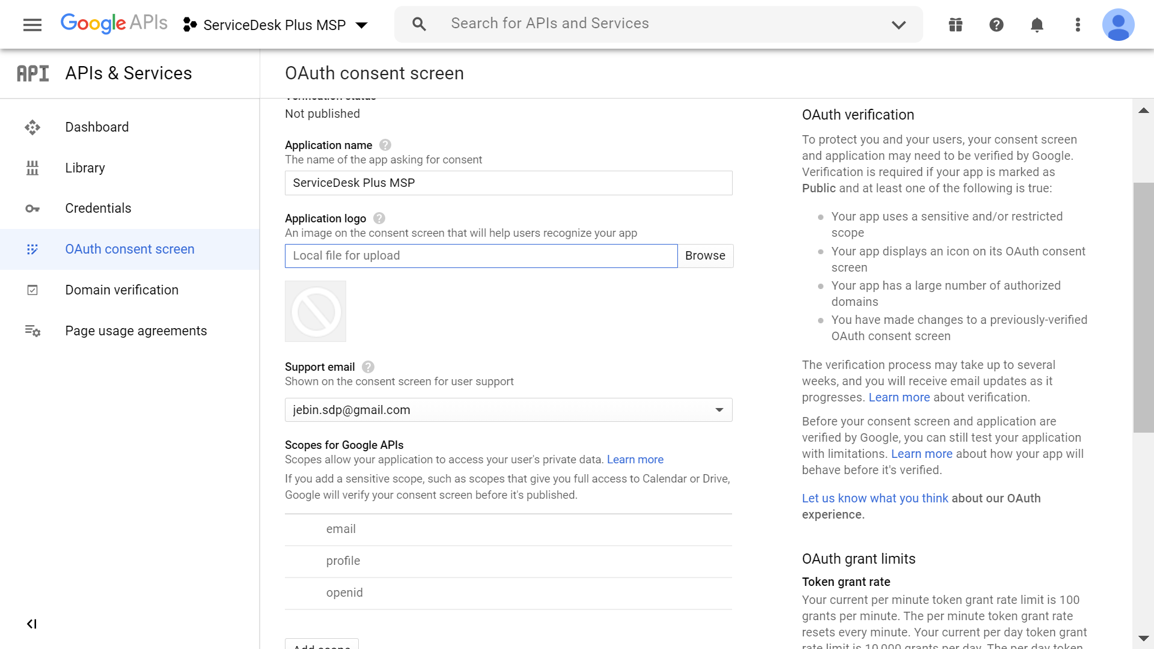Image resolution: width=1154 pixels, height=649 pixels.
Task: Open the three-dot settings menu
Action: tap(1078, 25)
